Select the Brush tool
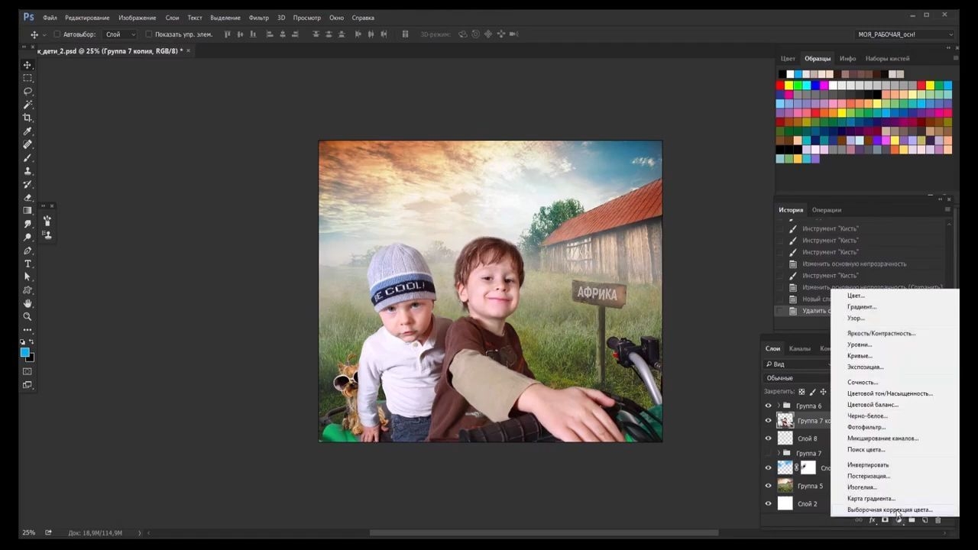 click(x=28, y=158)
